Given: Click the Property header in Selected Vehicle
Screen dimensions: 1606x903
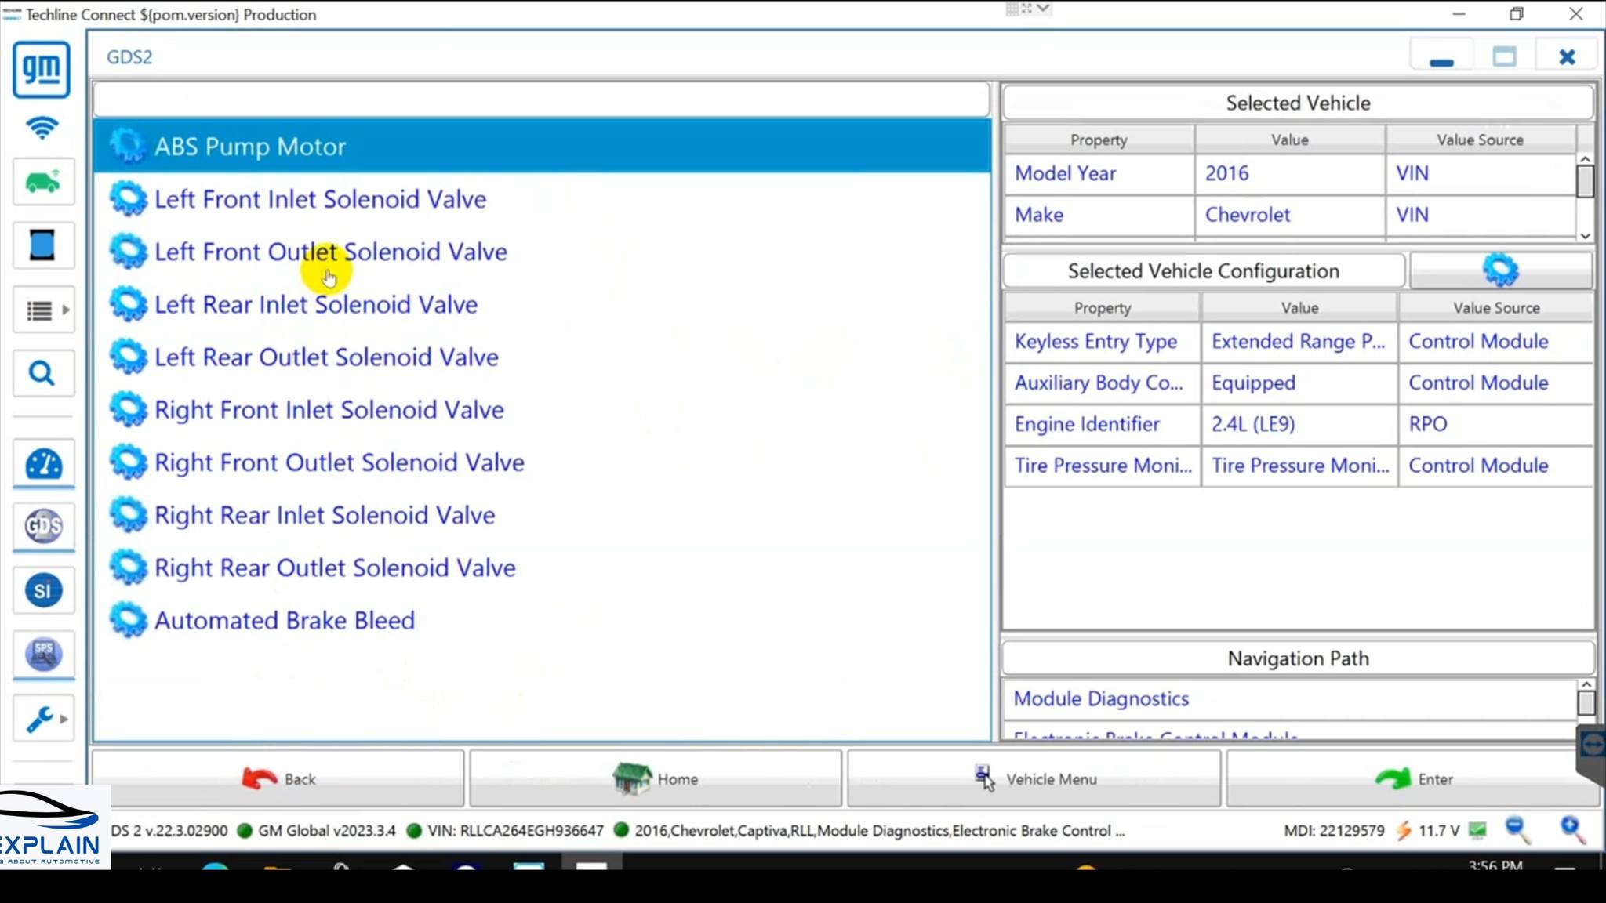Looking at the screenshot, I should [1099, 140].
